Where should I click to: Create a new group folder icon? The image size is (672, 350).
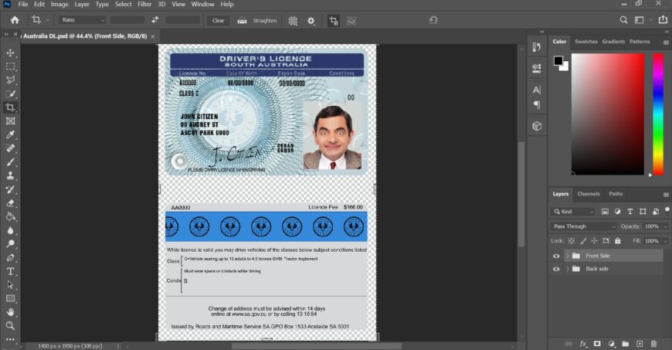[626, 344]
